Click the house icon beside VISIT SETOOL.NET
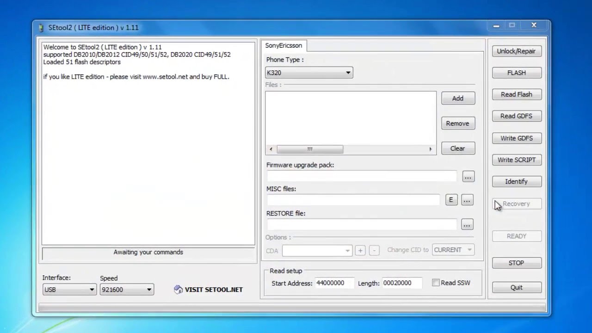The height and width of the screenshot is (333, 592). [x=178, y=290]
